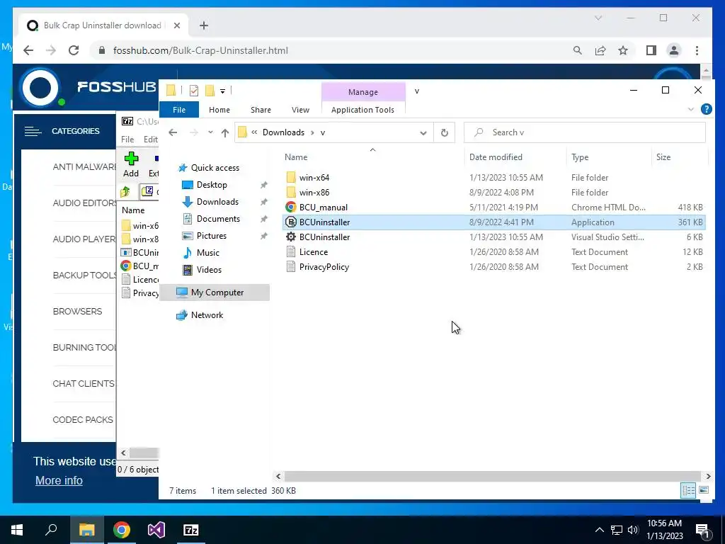Open Quick Access Toolbar customize dropdown
The width and height of the screenshot is (725, 544).
pos(222,91)
